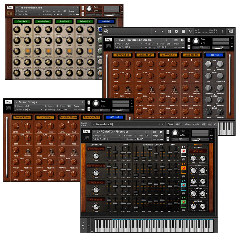The height and width of the screenshot is (239, 239).
Task: Click the minimized view windows icon
Action: pos(190,31)
